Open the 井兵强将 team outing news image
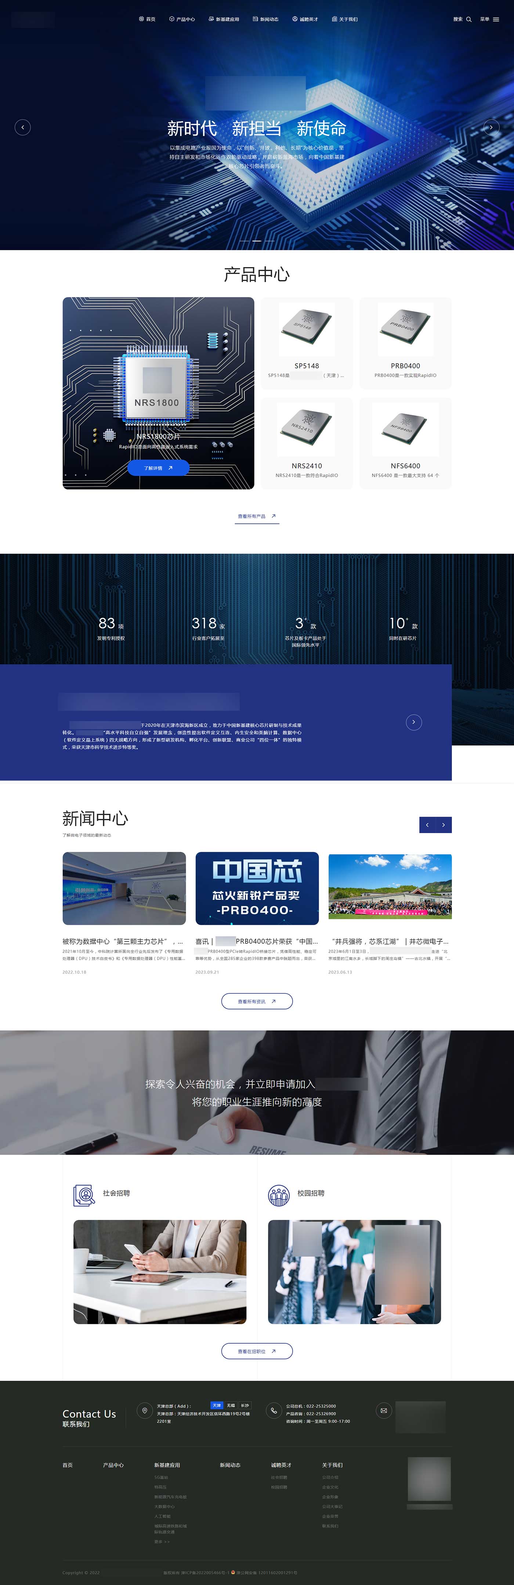This screenshot has height=1585, width=514. (390, 887)
